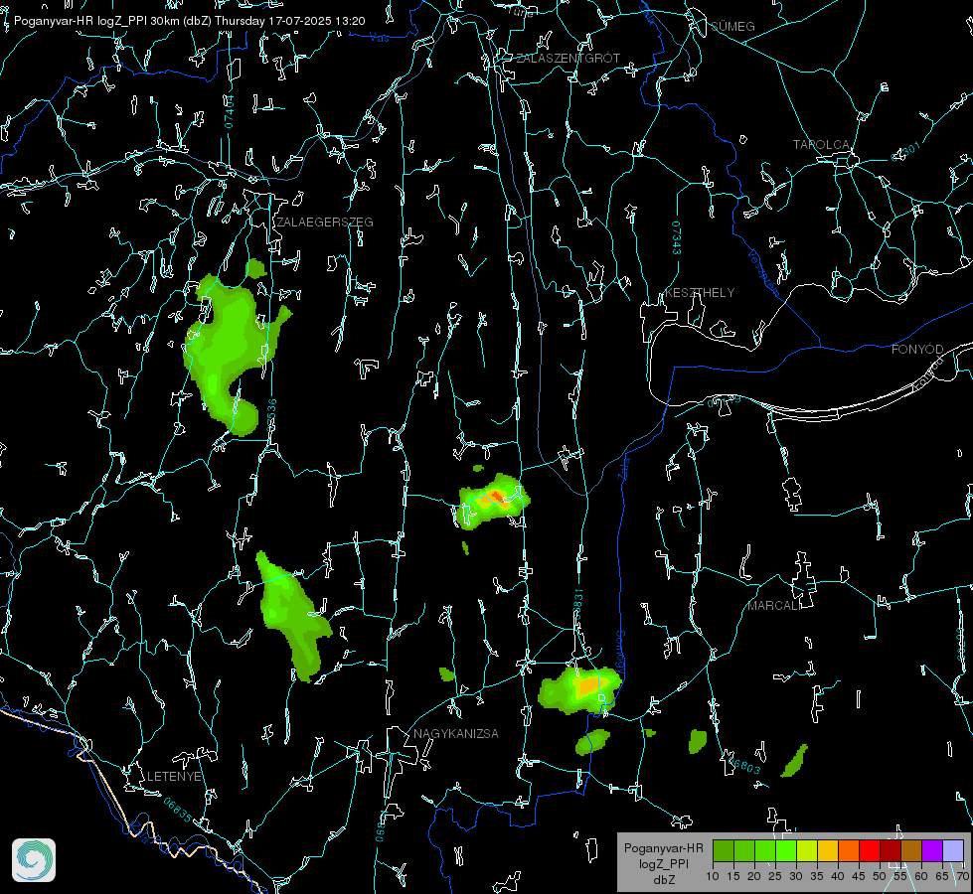Select the dark green 10–15 dBZ legend swatch
Screen dimensions: 973x894
[724, 850]
